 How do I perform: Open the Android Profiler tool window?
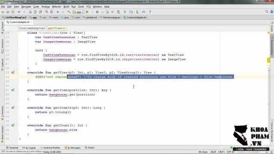coord(50,148)
